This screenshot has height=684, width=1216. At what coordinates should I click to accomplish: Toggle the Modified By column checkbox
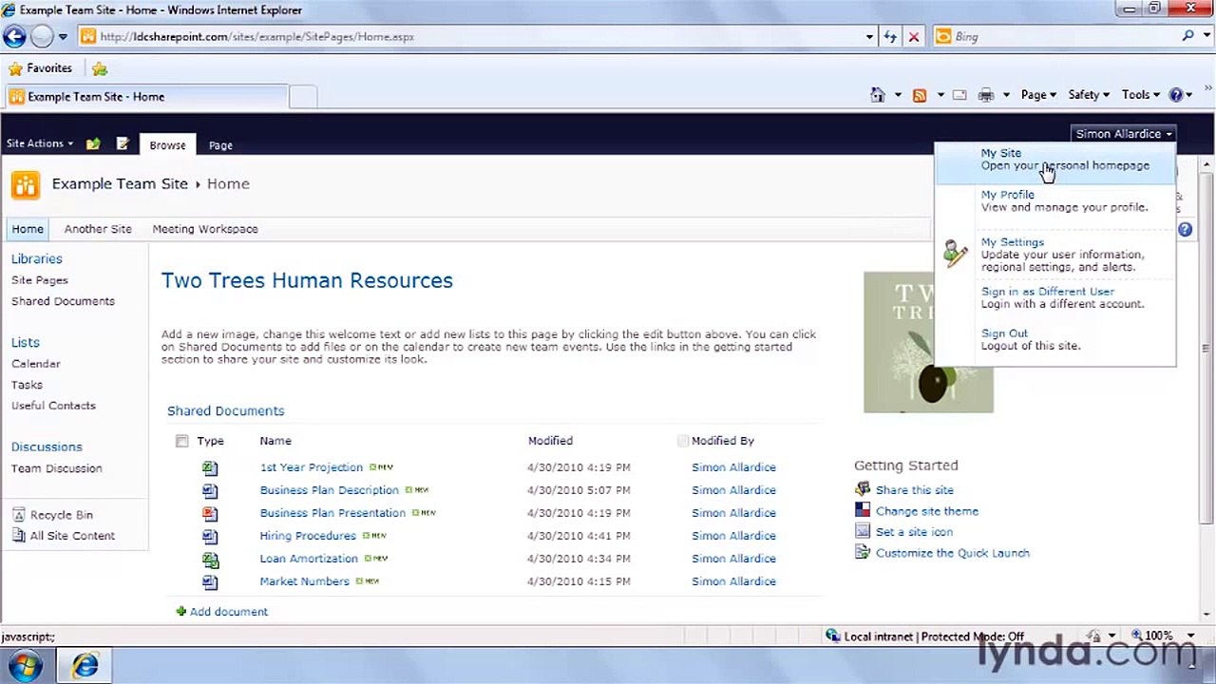[682, 441]
